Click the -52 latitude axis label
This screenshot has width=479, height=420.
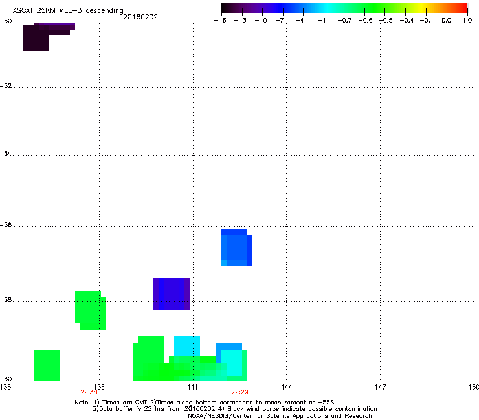click(6, 86)
